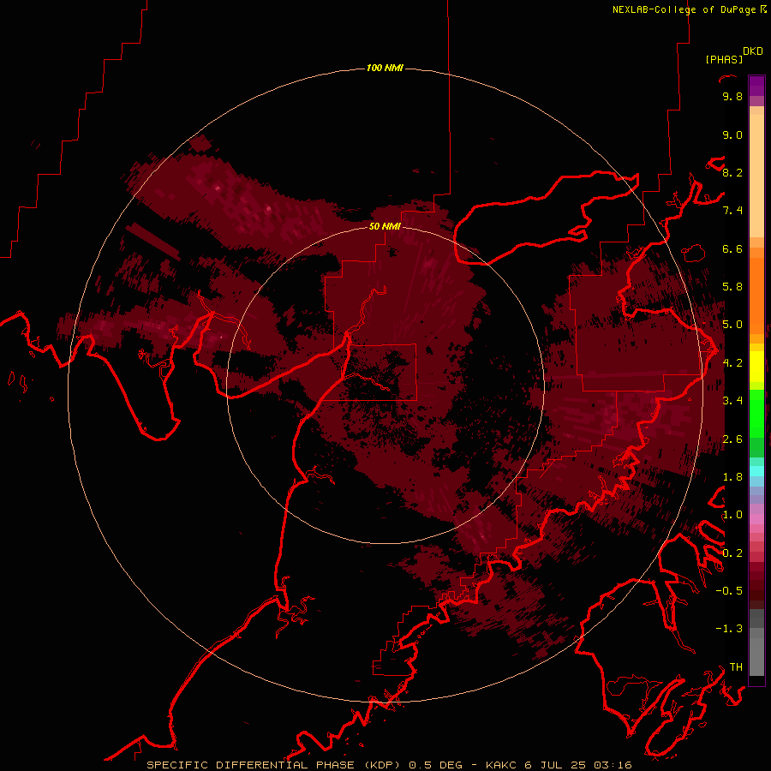The height and width of the screenshot is (771, 771).
Task: Click the 5.0 value on the color scale
Action: click(x=732, y=325)
